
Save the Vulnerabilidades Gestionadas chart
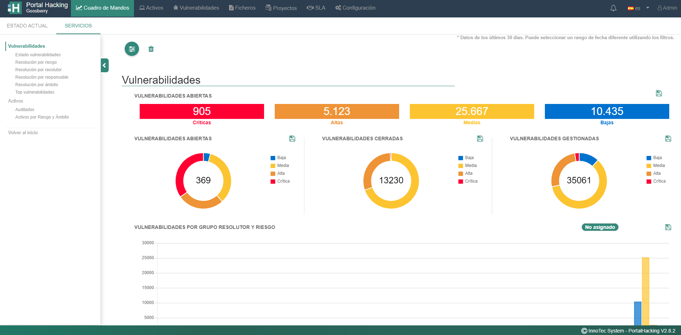(x=668, y=138)
